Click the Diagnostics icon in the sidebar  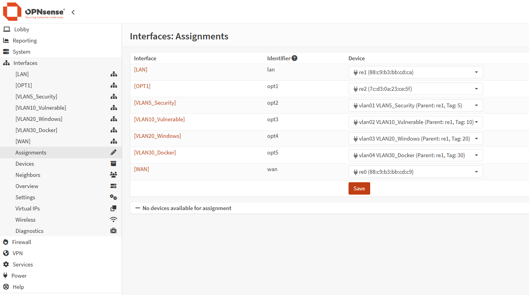point(113,231)
